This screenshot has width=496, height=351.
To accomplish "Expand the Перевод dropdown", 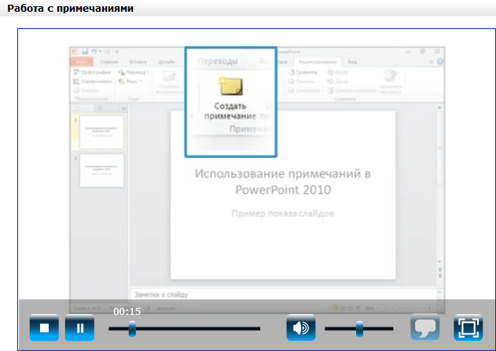I will (x=134, y=72).
